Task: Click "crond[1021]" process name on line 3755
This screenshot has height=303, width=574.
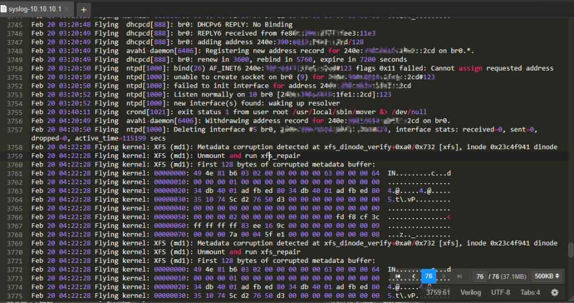Action: click(148, 112)
